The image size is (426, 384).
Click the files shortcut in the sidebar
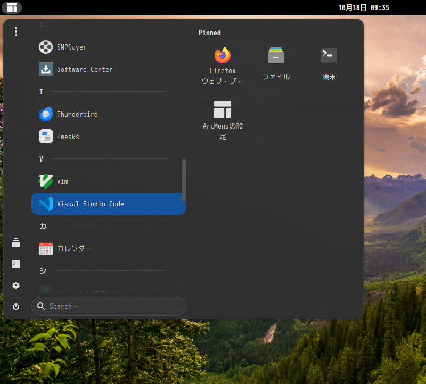[16, 243]
